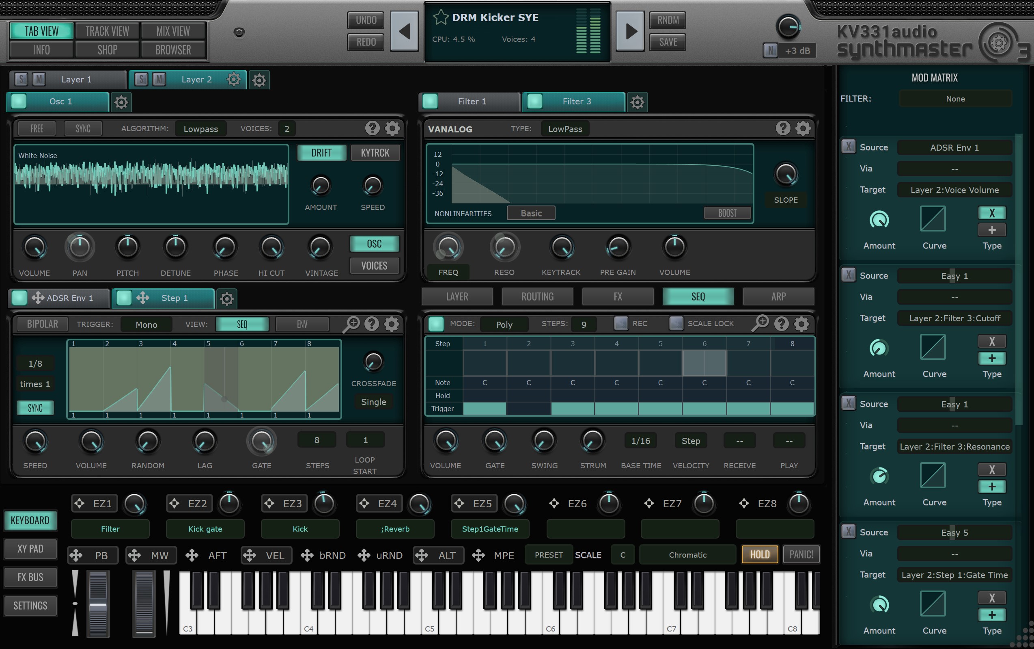Open the oscillator panel help question mark
This screenshot has height=649, width=1034.
(372, 128)
